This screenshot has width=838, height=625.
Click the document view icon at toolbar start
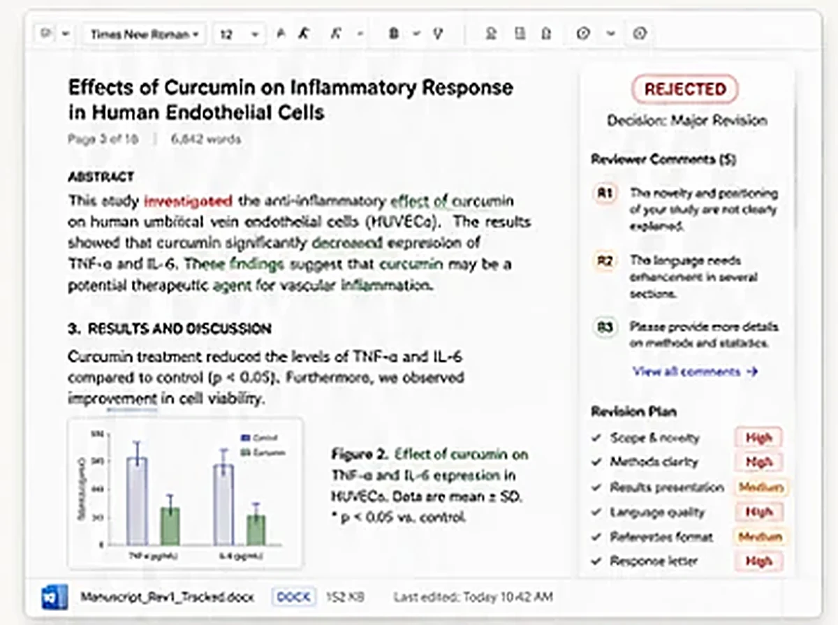pos(45,34)
